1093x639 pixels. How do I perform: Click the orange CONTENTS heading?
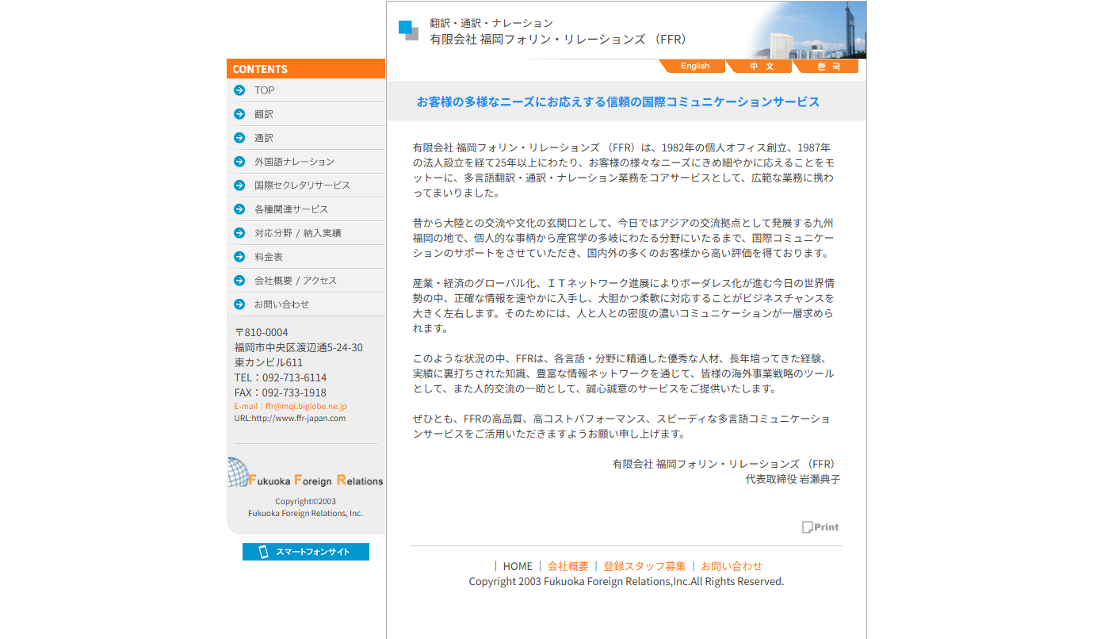306,69
